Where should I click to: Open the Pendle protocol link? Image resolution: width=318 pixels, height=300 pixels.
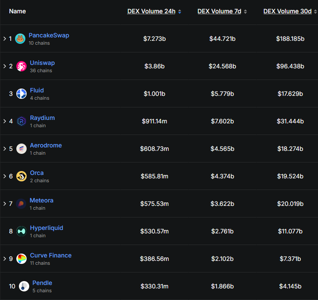(x=42, y=283)
